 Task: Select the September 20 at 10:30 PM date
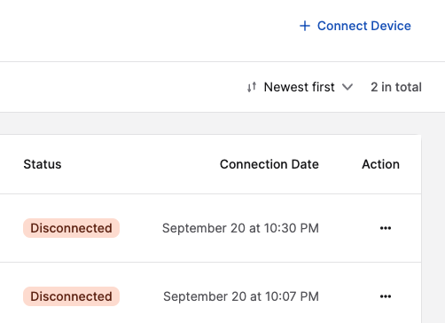coord(240,228)
